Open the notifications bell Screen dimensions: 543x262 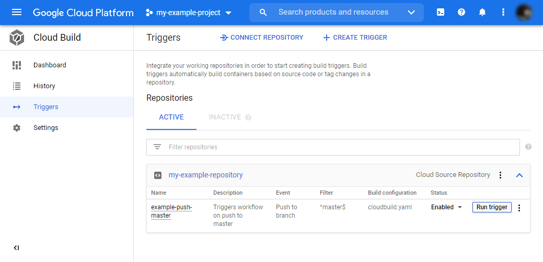click(482, 13)
